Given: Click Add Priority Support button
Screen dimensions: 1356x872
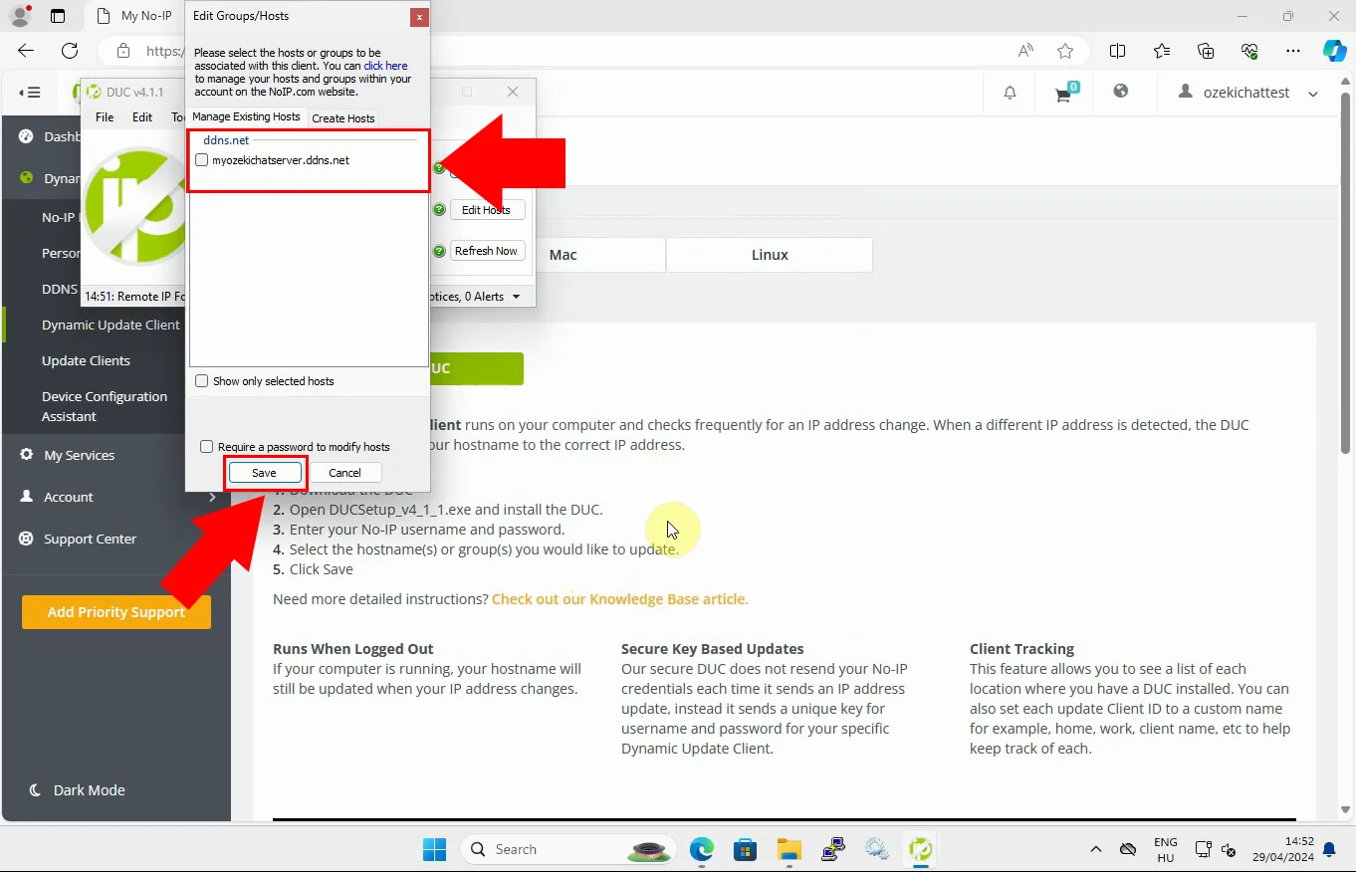Looking at the screenshot, I should (x=116, y=612).
